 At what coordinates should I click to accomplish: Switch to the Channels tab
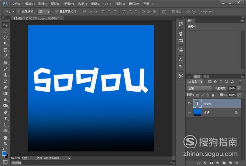(x=206, y=76)
